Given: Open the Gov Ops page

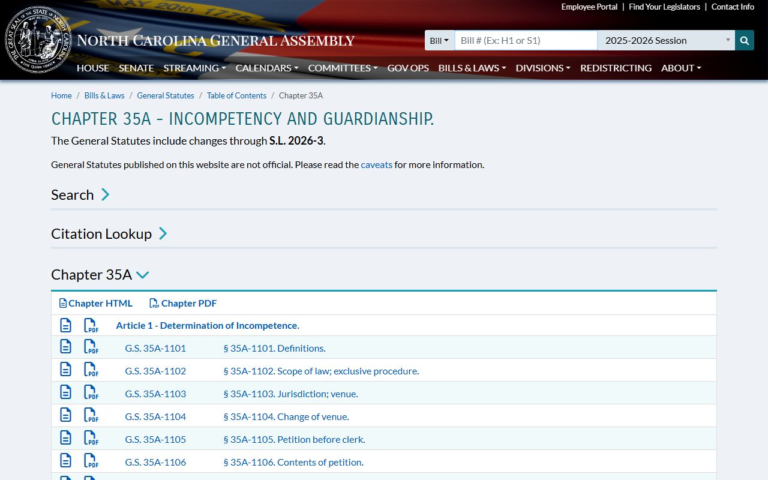Looking at the screenshot, I should (x=408, y=68).
